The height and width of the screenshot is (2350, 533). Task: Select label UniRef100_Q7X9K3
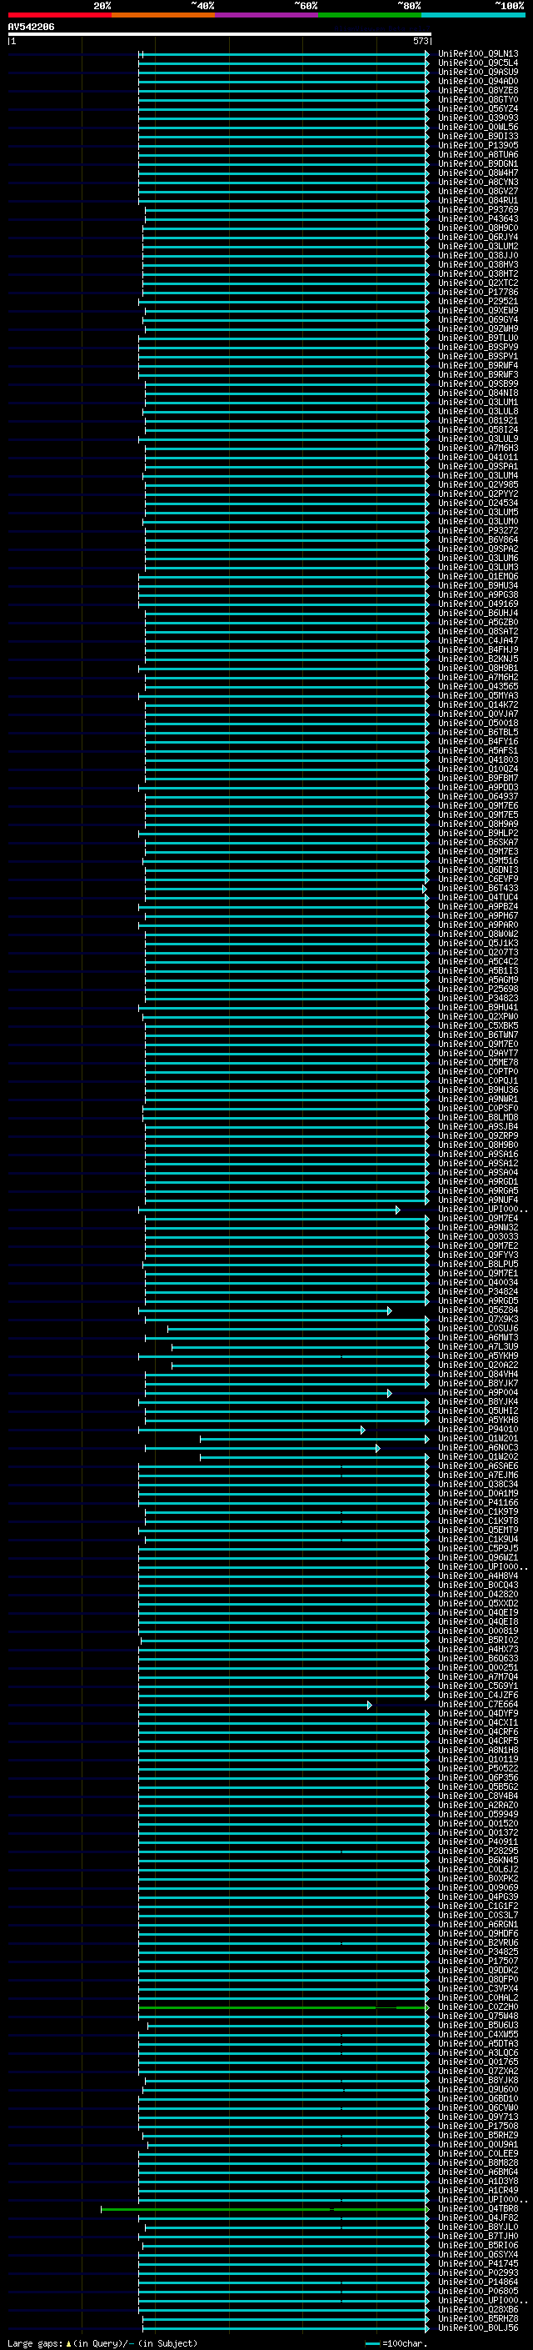(478, 1319)
